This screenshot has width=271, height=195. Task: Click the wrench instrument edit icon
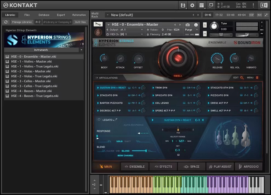98,24
